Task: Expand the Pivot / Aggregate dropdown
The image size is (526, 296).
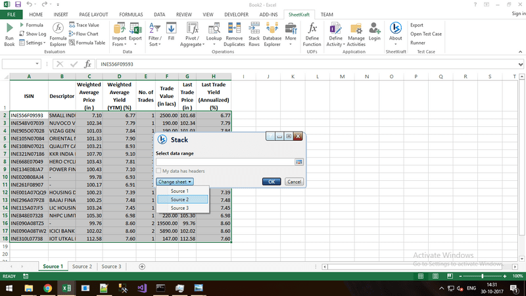Action: [x=192, y=35]
